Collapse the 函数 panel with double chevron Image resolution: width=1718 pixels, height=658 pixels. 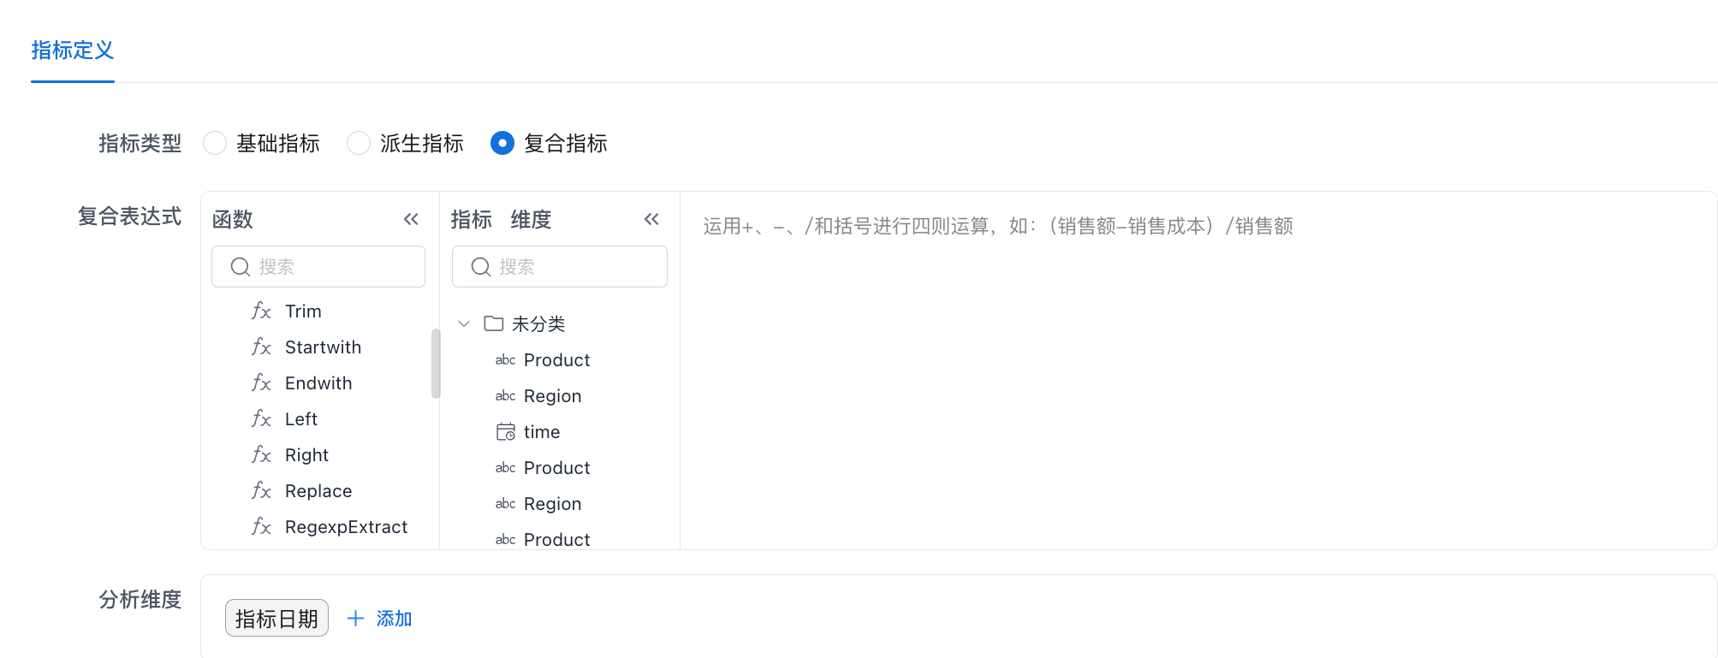tap(411, 219)
